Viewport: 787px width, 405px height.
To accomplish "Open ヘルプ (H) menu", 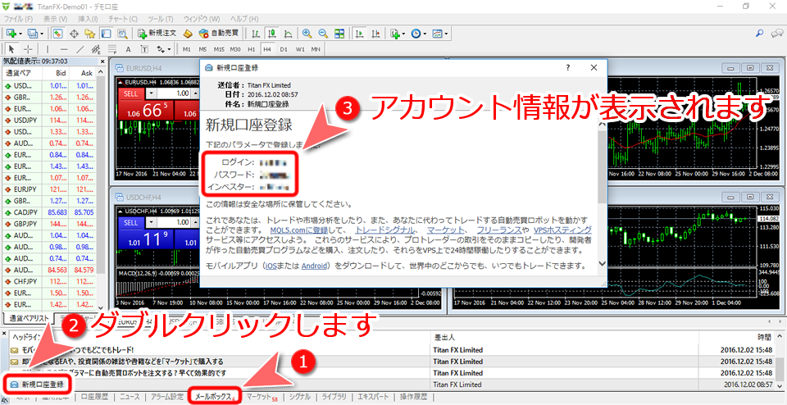I will click(244, 19).
